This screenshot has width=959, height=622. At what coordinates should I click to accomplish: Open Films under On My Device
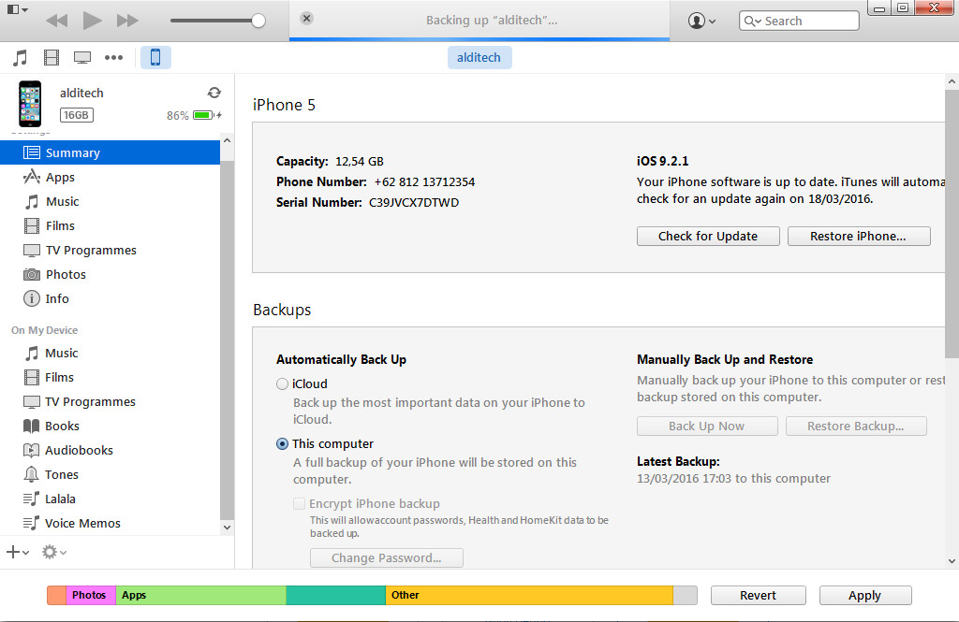click(111, 378)
